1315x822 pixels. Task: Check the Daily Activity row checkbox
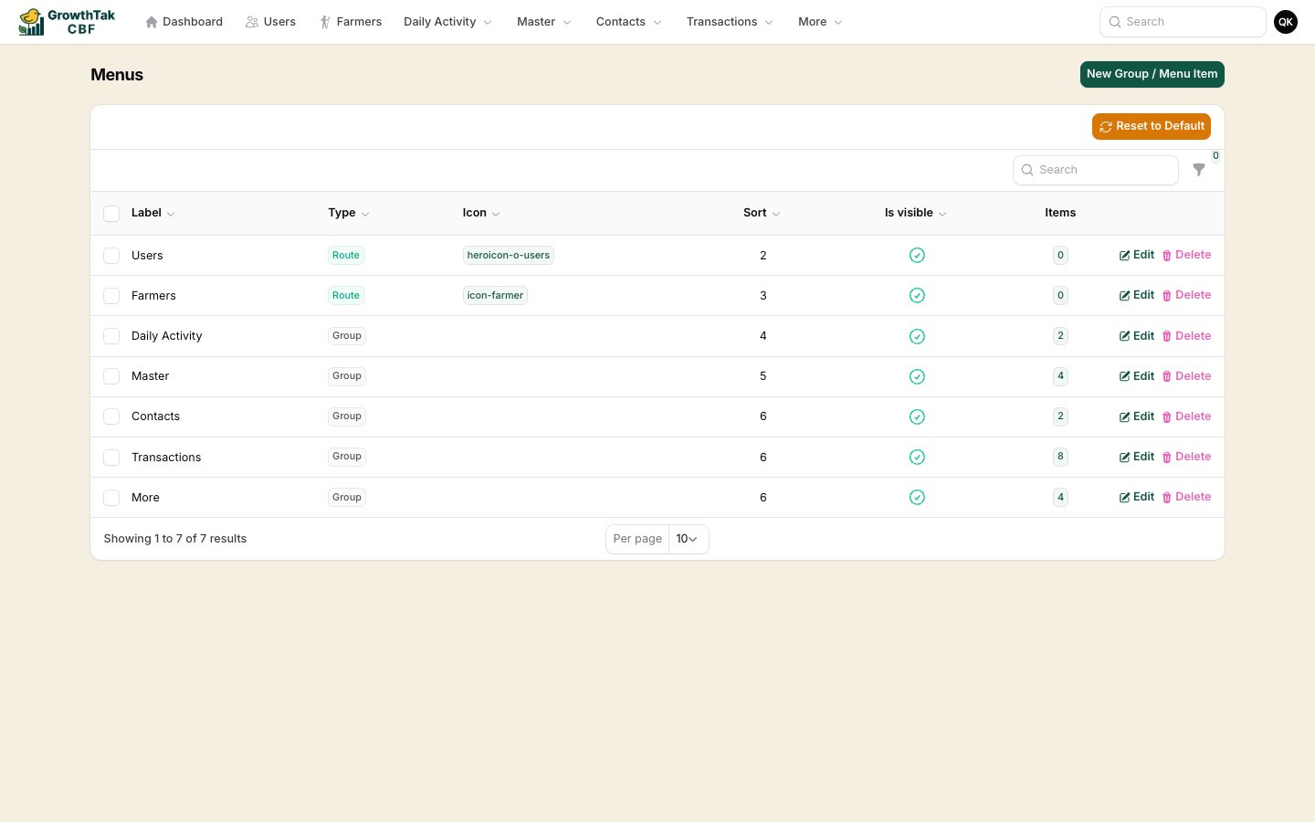tap(111, 336)
